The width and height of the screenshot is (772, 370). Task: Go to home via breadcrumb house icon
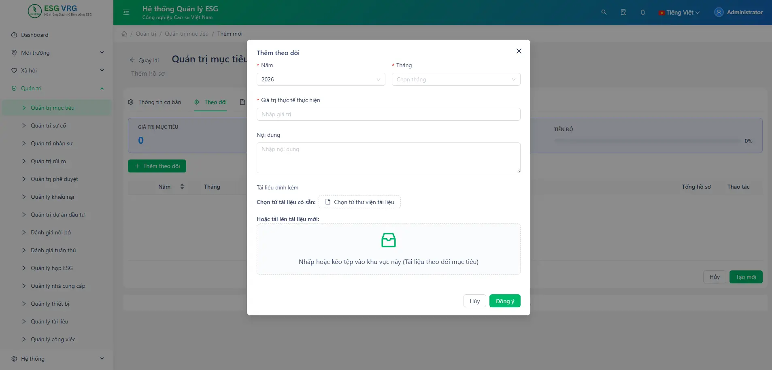click(x=124, y=34)
